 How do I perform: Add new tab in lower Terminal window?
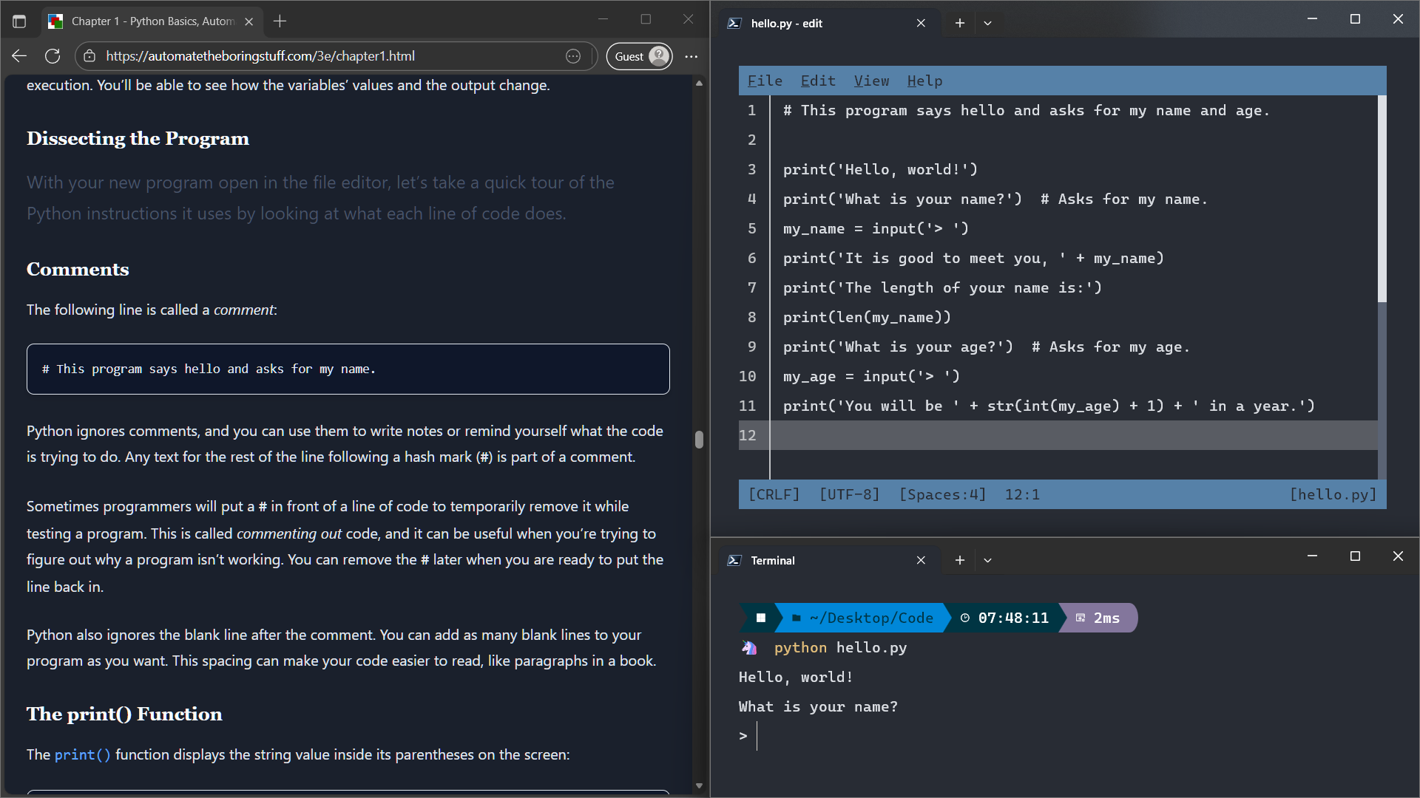pos(960,560)
